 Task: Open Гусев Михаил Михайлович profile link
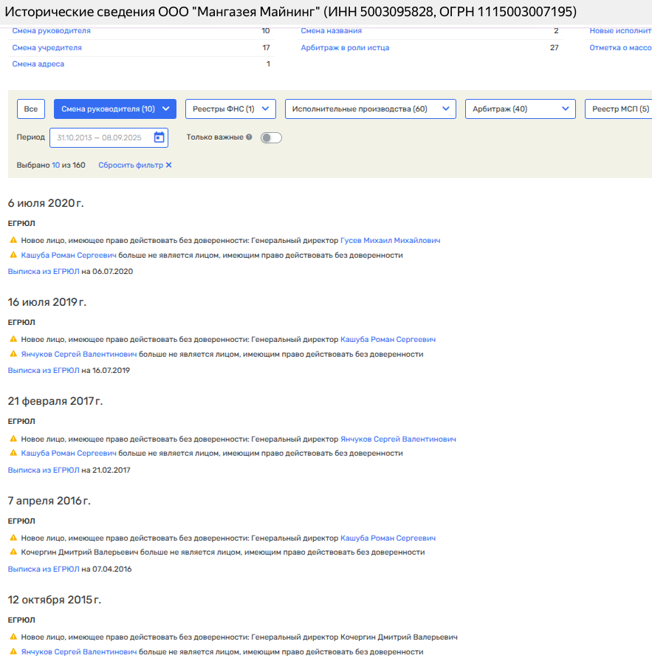coord(391,241)
